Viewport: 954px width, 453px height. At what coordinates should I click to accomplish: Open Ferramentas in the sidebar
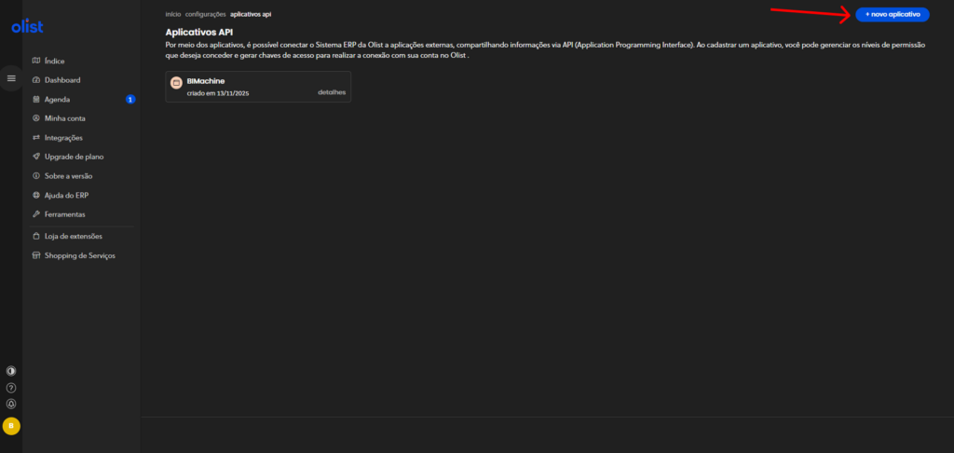coord(64,214)
